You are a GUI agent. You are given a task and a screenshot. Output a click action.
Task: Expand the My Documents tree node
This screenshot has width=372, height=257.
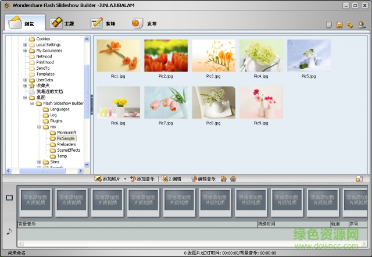point(25,51)
